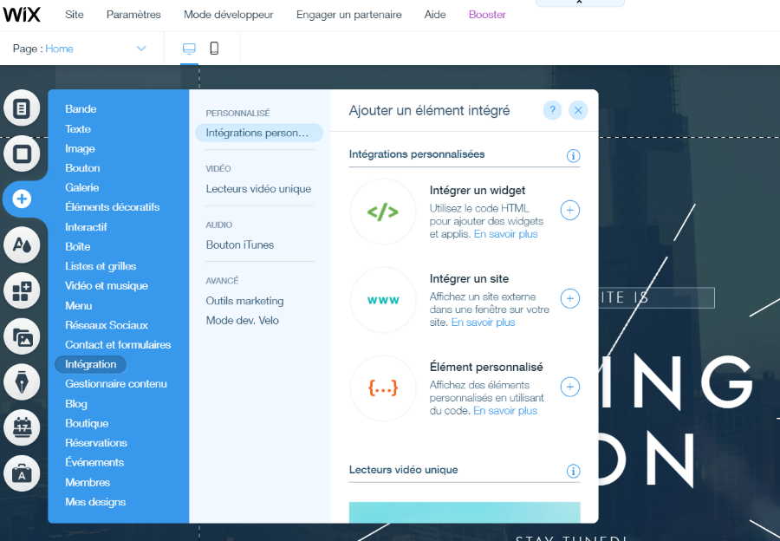This screenshot has width=780, height=541.
Task: Click the Background sidebar icon
Action: coord(23,154)
